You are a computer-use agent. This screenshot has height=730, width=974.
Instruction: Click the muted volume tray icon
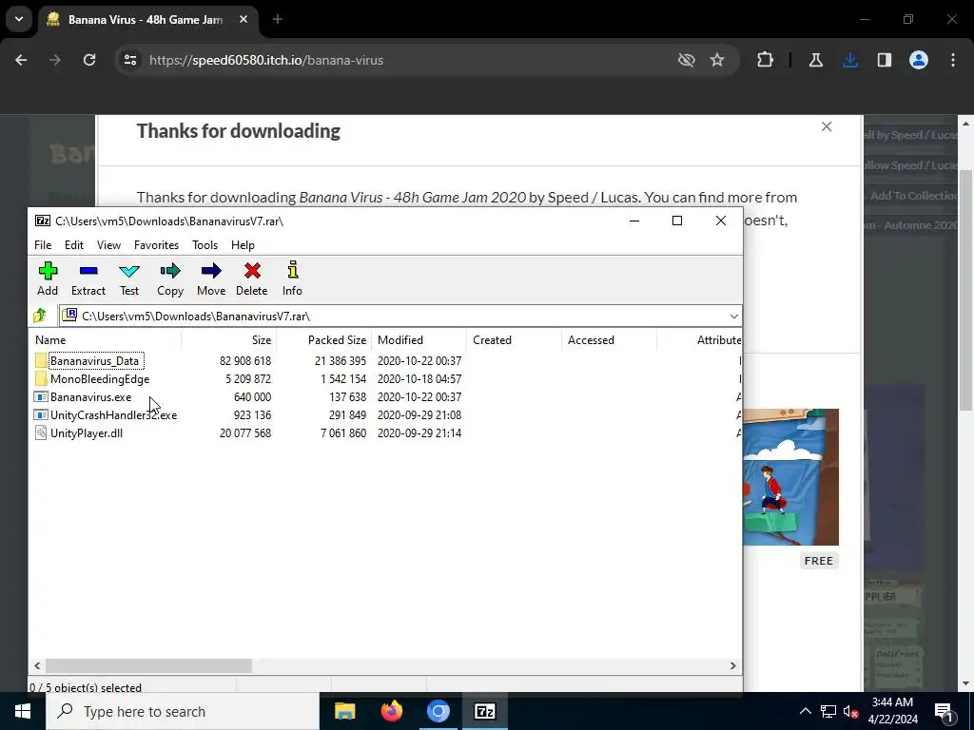tap(850, 711)
